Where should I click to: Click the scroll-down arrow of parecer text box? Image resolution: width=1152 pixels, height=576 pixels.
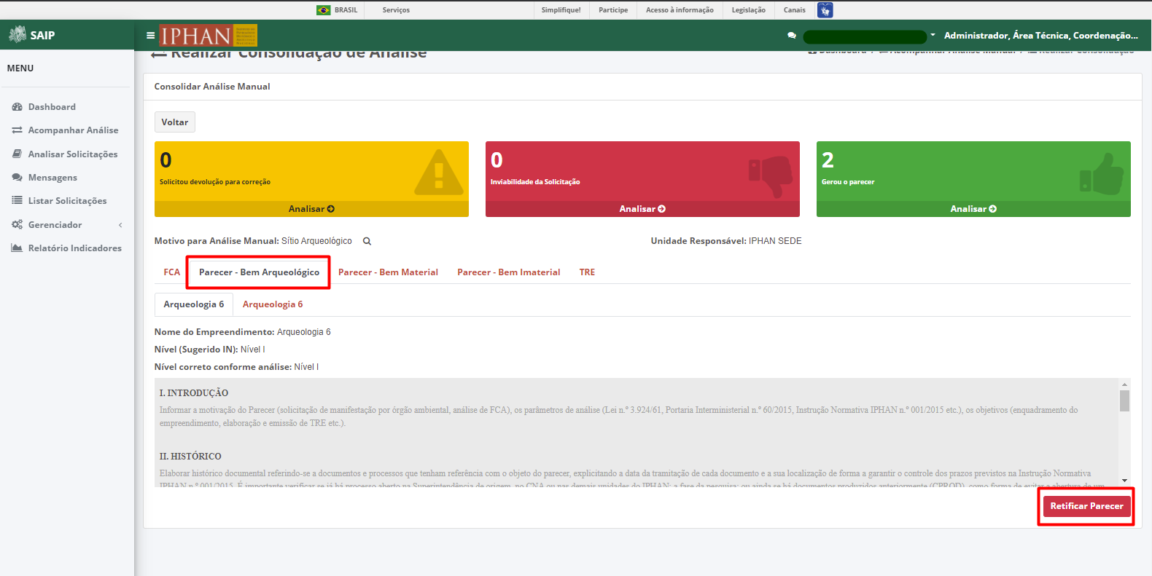pyautogui.click(x=1124, y=481)
